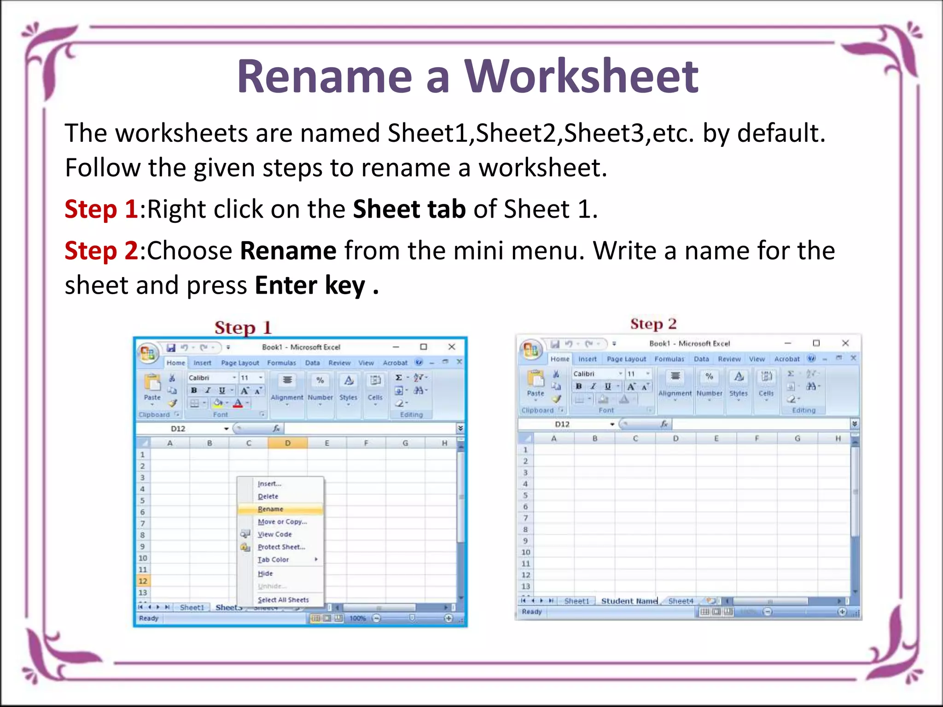Click the Paste icon in Step 1 ribbon
Screen dimensions: 943x707
(152, 382)
